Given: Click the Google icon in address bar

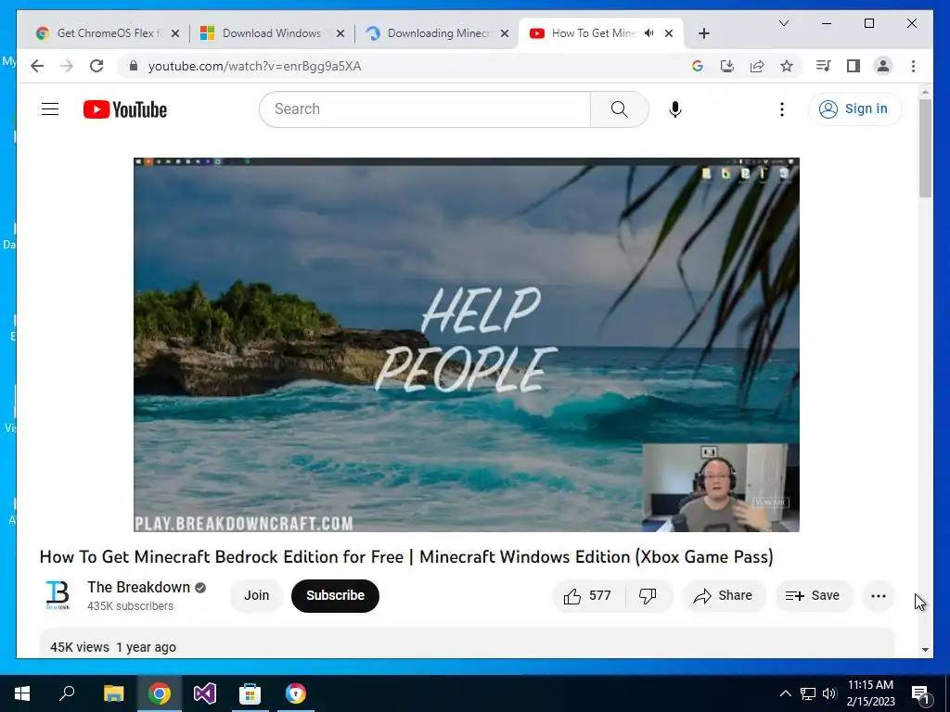Looking at the screenshot, I should click(698, 66).
